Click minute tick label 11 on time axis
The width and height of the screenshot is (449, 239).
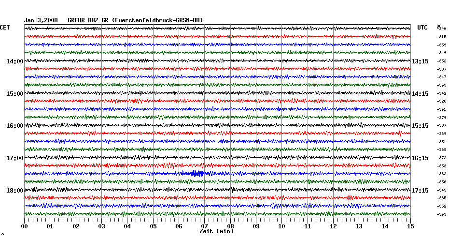tap(308, 226)
